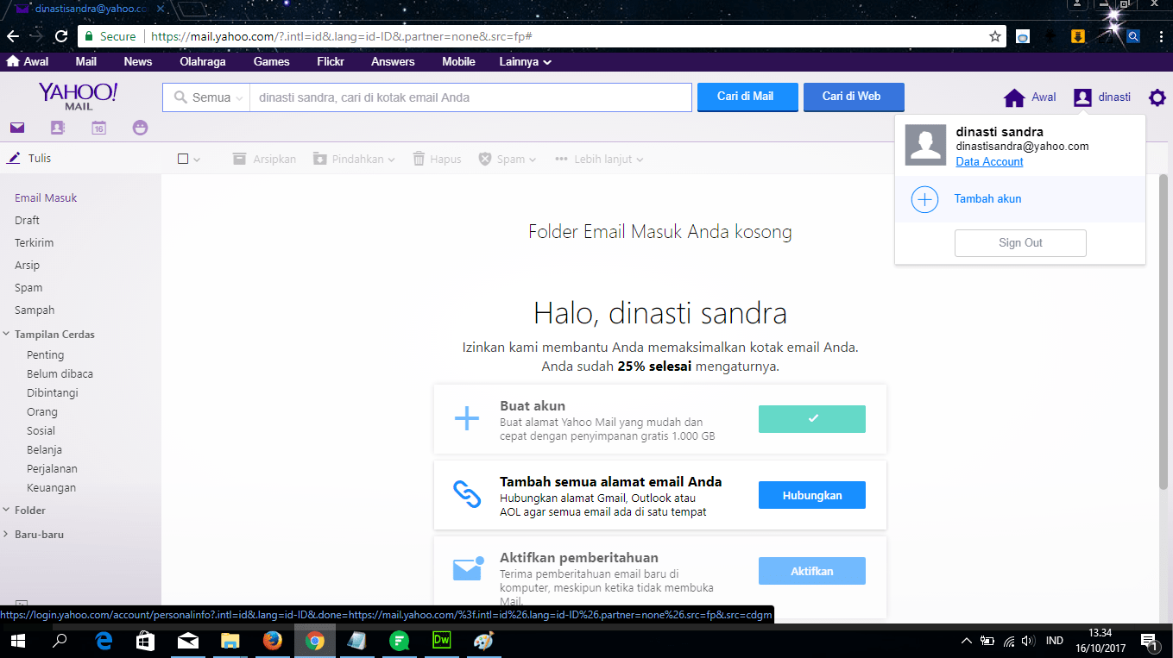This screenshot has height=658, width=1173.
Task: Open Mobile in the top navigation bar
Action: 458,62
